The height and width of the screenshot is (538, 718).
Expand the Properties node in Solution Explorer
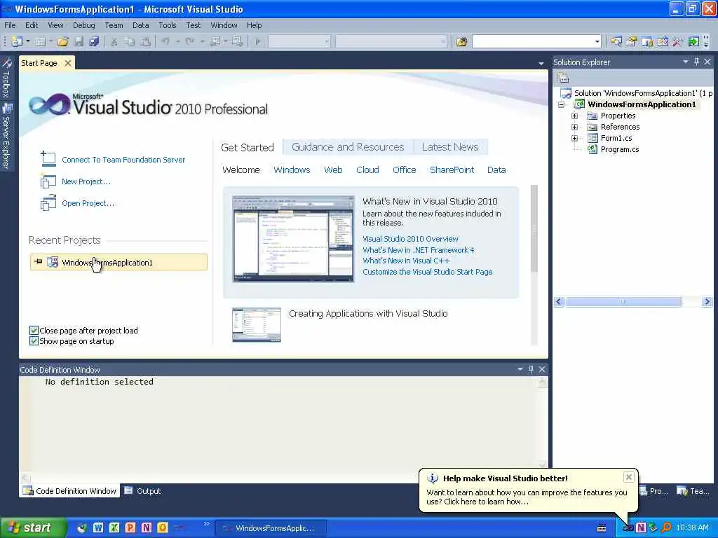(574, 116)
